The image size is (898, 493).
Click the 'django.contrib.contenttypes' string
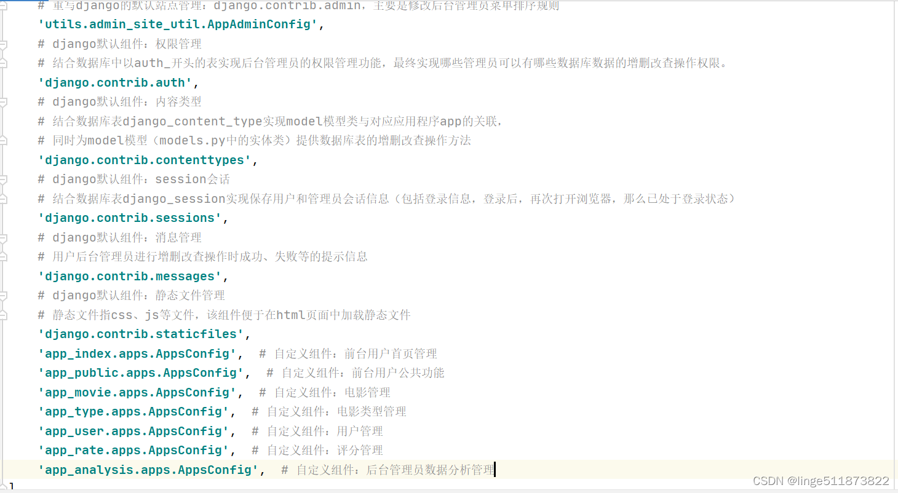coord(145,160)
